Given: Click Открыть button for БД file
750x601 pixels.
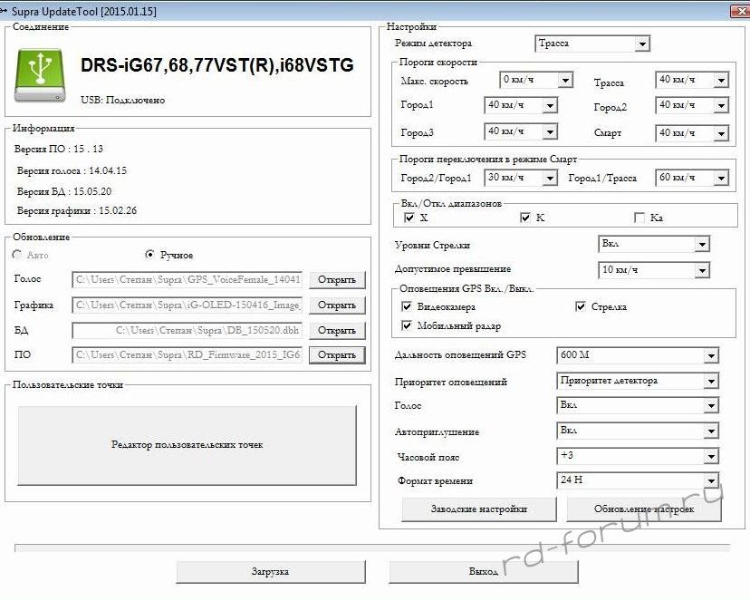Looking at the screenshot, I should click(x=337, y=331).
